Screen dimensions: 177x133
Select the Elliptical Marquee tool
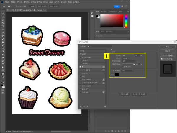coord(3,17)
